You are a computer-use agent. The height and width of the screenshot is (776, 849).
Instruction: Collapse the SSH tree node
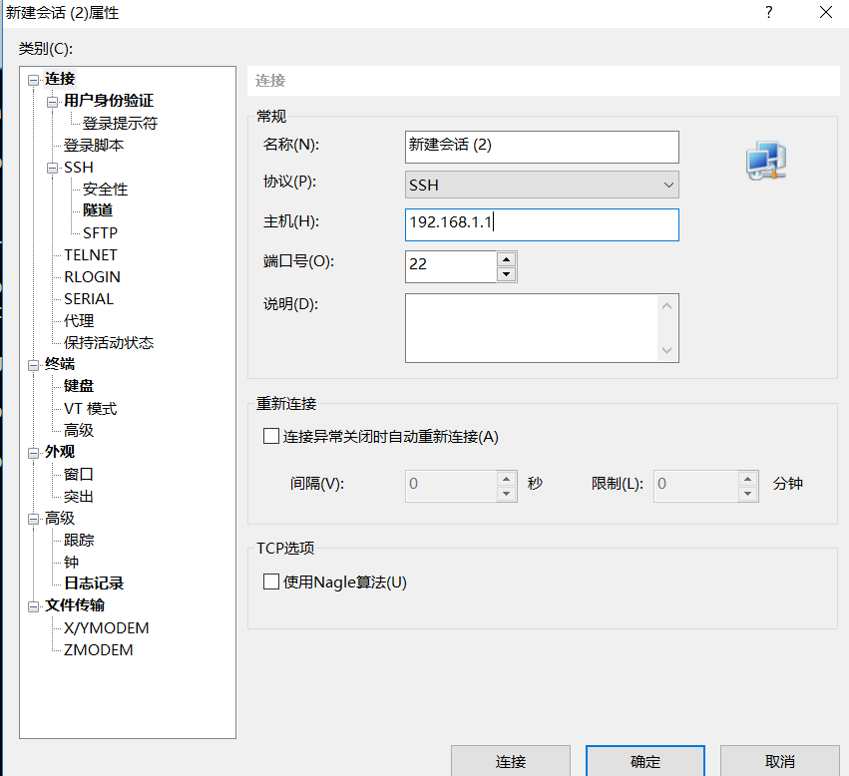(x=53, y=168)
